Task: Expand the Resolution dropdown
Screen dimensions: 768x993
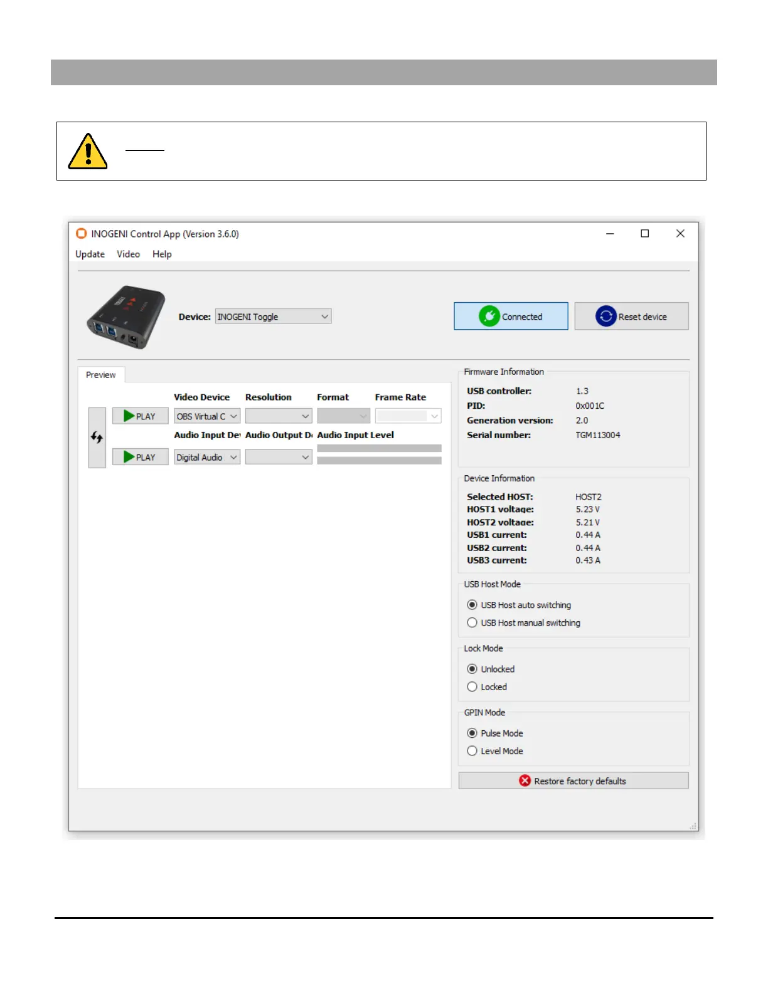Action: (279, 416)
